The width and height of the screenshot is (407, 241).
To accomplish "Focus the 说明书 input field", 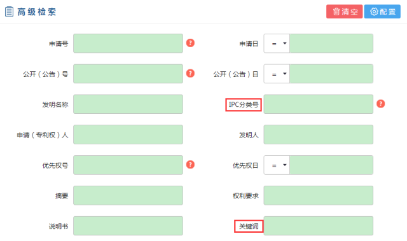I will coord(128,226).
